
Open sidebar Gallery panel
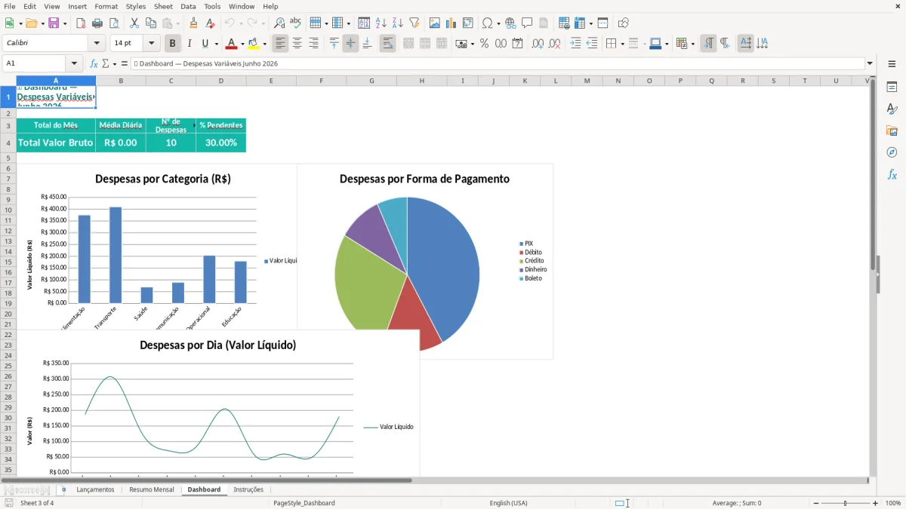(892, 131)
